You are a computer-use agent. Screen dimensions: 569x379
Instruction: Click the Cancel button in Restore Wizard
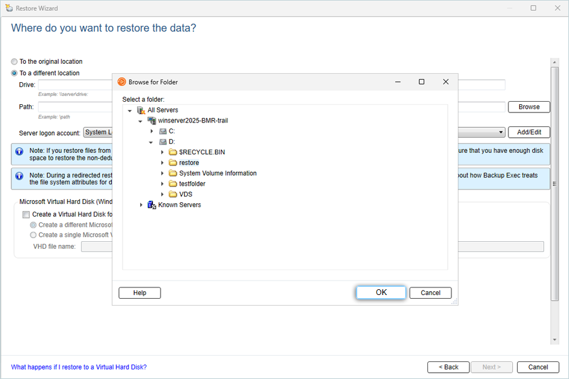[x=538, y=367]
